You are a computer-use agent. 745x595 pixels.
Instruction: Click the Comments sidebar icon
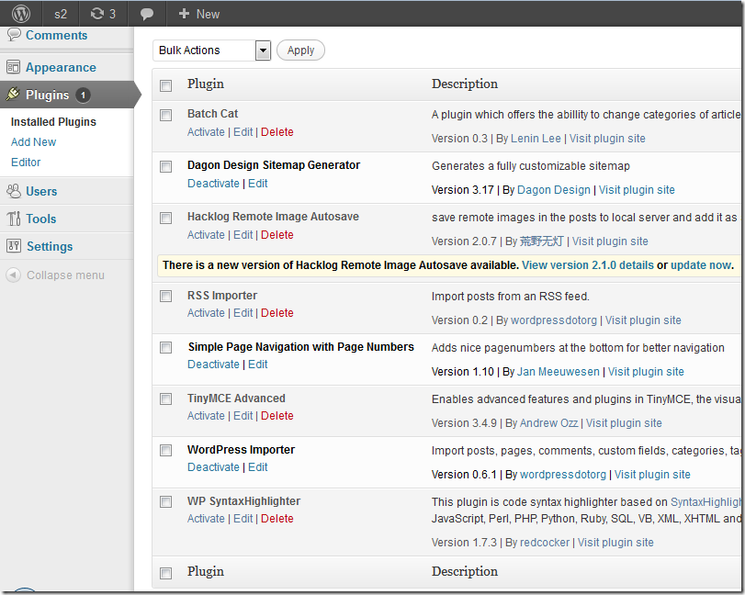click(14, 35)
